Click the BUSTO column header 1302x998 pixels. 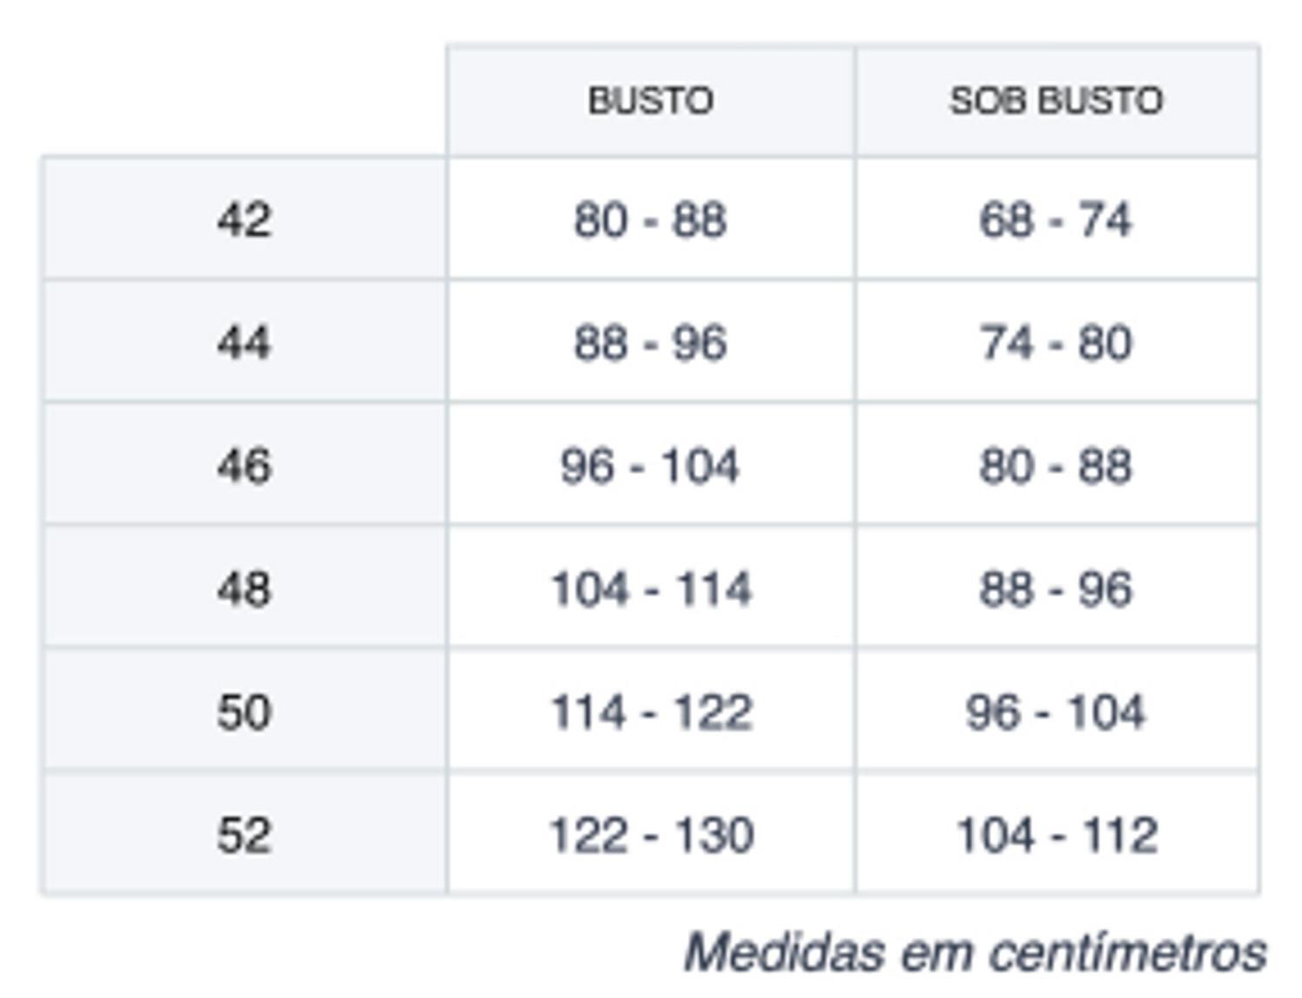651,101
